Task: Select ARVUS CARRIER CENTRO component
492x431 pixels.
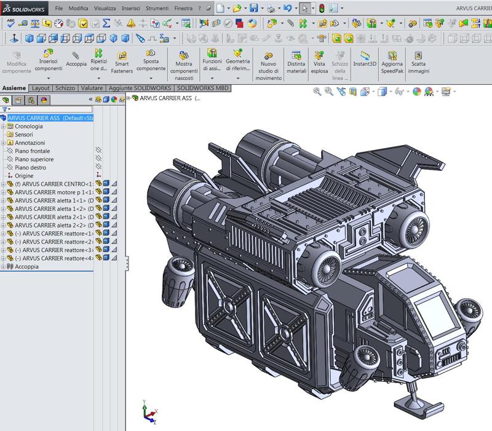Action: 54,184
